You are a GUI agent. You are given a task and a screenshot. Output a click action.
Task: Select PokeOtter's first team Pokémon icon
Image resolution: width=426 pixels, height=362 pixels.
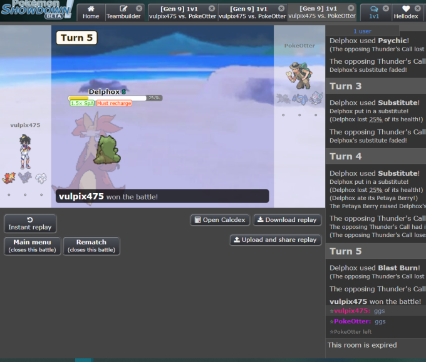point(283,98)
